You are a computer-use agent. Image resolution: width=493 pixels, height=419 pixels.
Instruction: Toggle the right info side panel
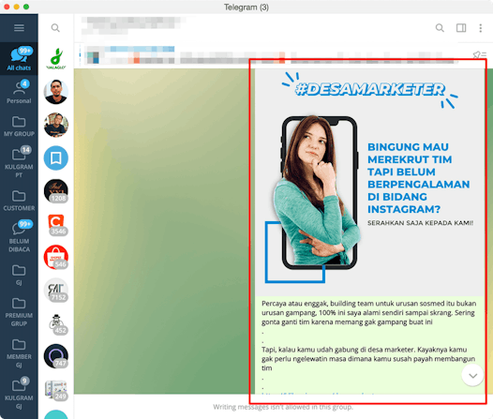461,28
